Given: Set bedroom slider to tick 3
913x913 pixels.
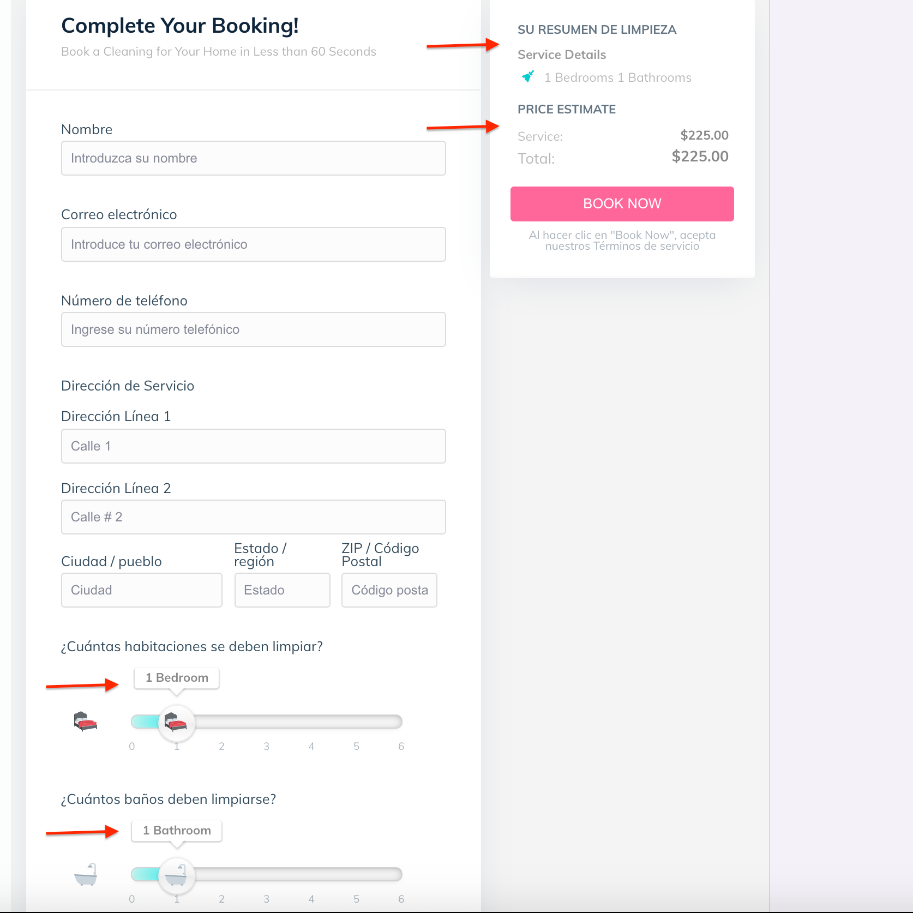Looking at the screenshot, I should pyautogui.click(x=266, y=722).
